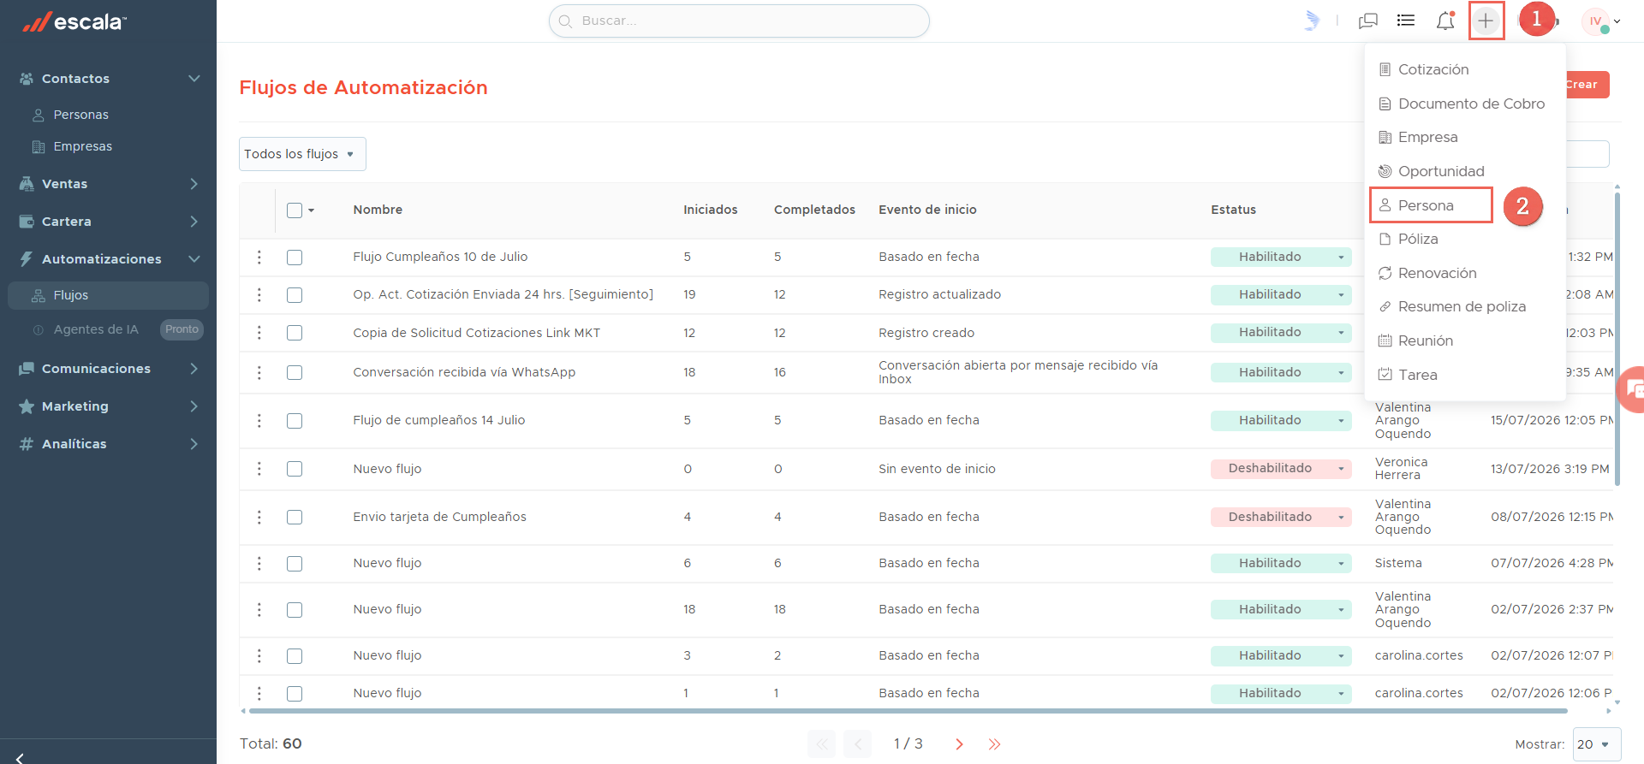Open row options for Flujo Cumpleaños 10 de Julio
Image resolution: width=1644 pixels, height=764 pixels.
[259, 257]
